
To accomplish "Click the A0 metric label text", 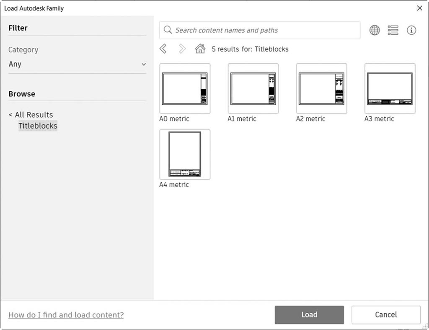I will [174, 119].
